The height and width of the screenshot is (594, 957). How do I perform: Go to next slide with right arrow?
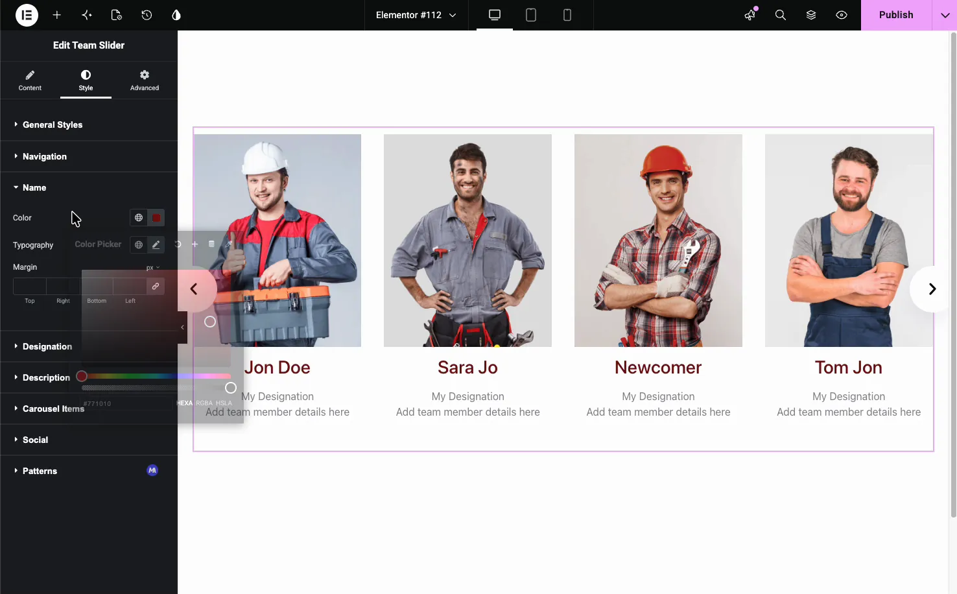932,289
